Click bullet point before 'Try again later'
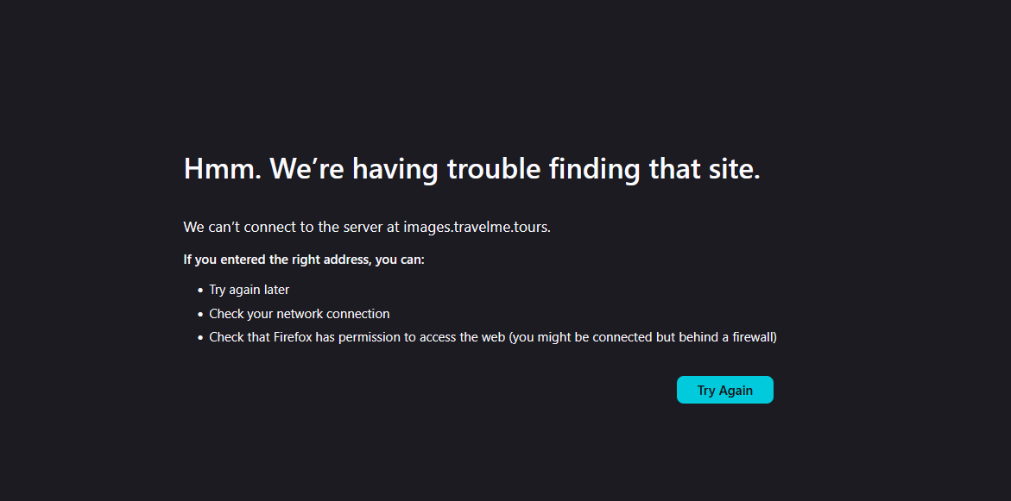The image size is (1011, 501). 200,291
